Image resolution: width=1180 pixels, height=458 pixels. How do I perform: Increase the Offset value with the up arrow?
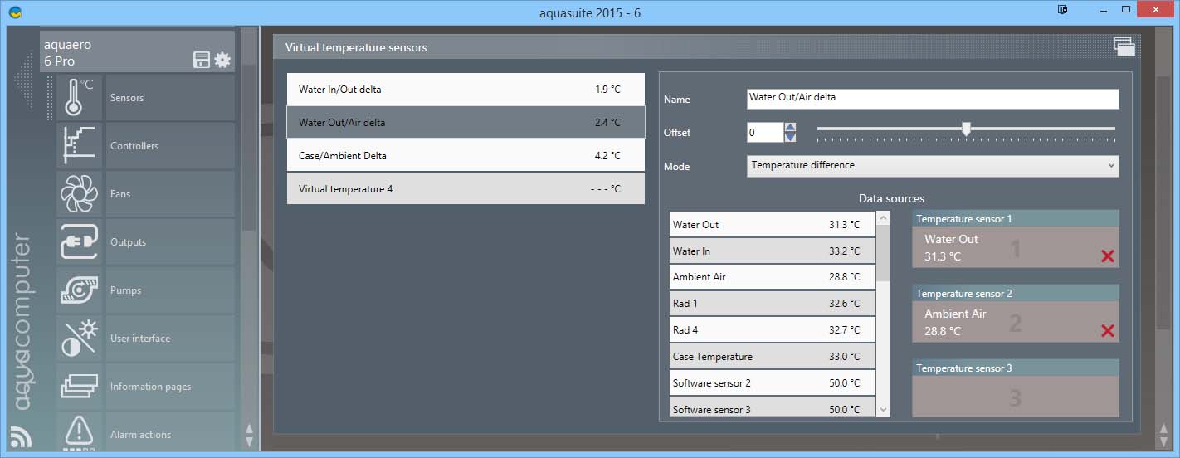[x=790, y=128]
